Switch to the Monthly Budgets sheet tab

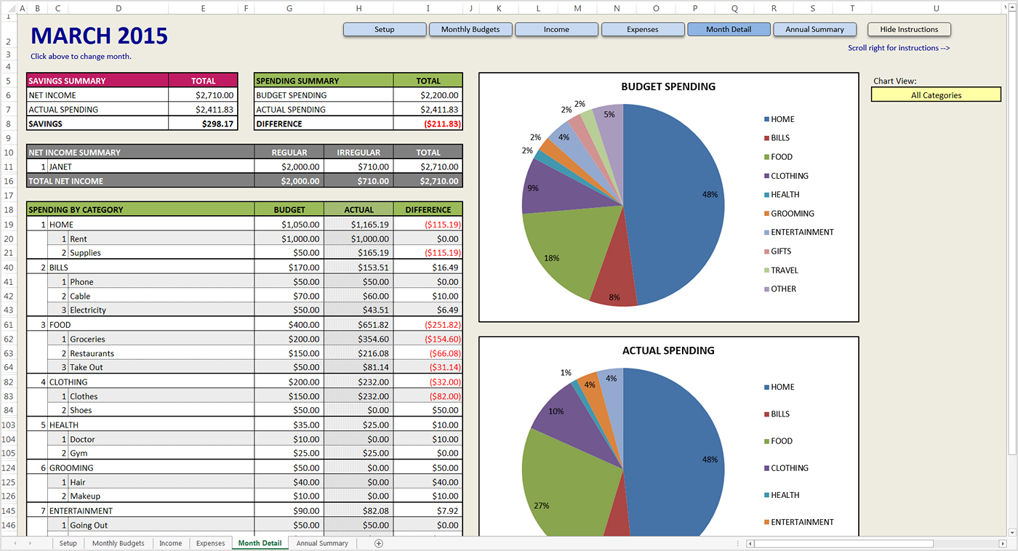(118, 544)
